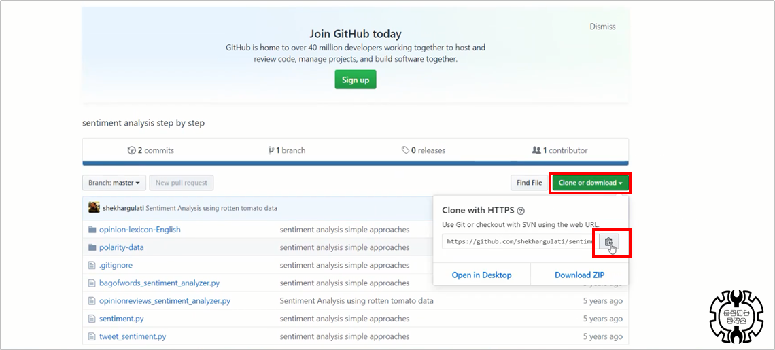Select the bagofwords_sentiment_analyzer.py file icon
The image size is (775, 350).
[92, 283]
